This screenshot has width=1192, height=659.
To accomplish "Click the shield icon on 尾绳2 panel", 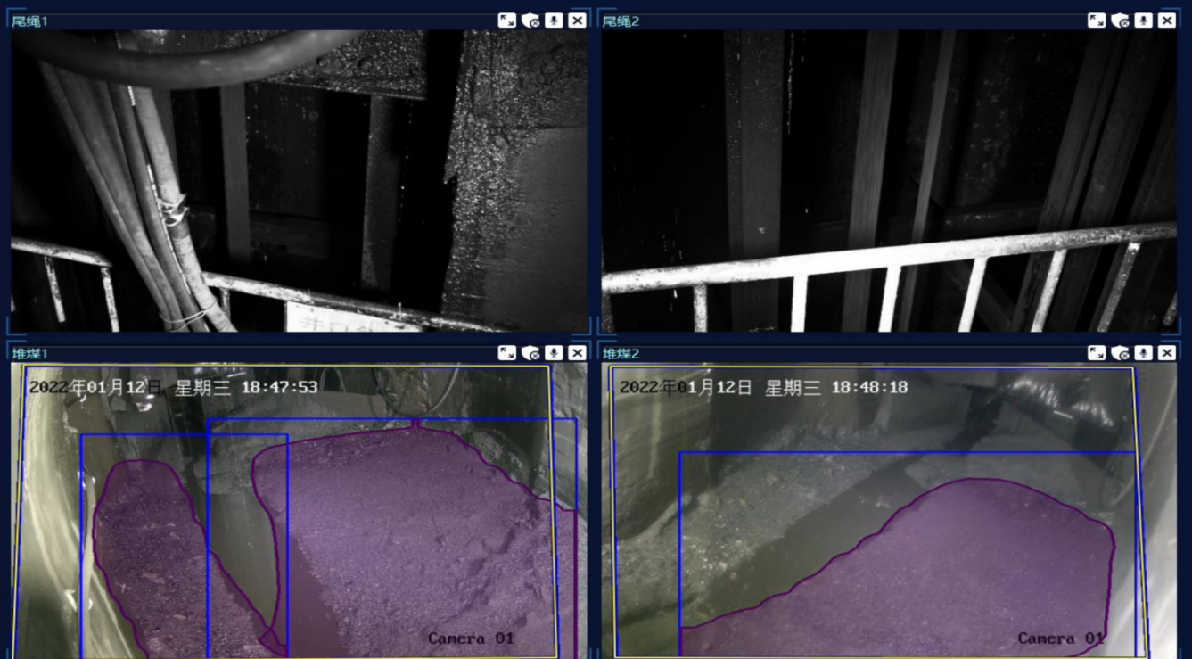I will (x=1121, y=21).
